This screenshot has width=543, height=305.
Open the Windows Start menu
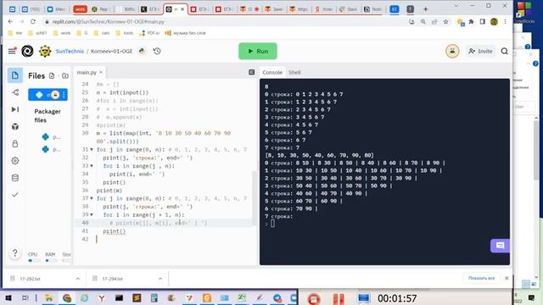click(x=8, y=297)
